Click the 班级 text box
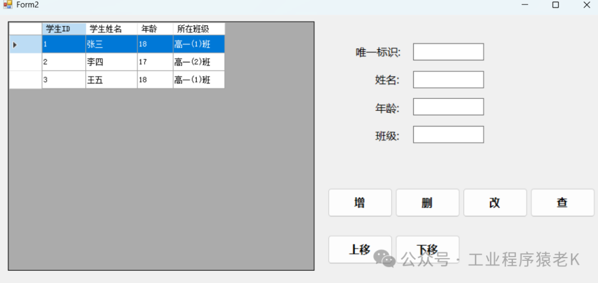Screen dimensions: 598x283 coord(448,134)
